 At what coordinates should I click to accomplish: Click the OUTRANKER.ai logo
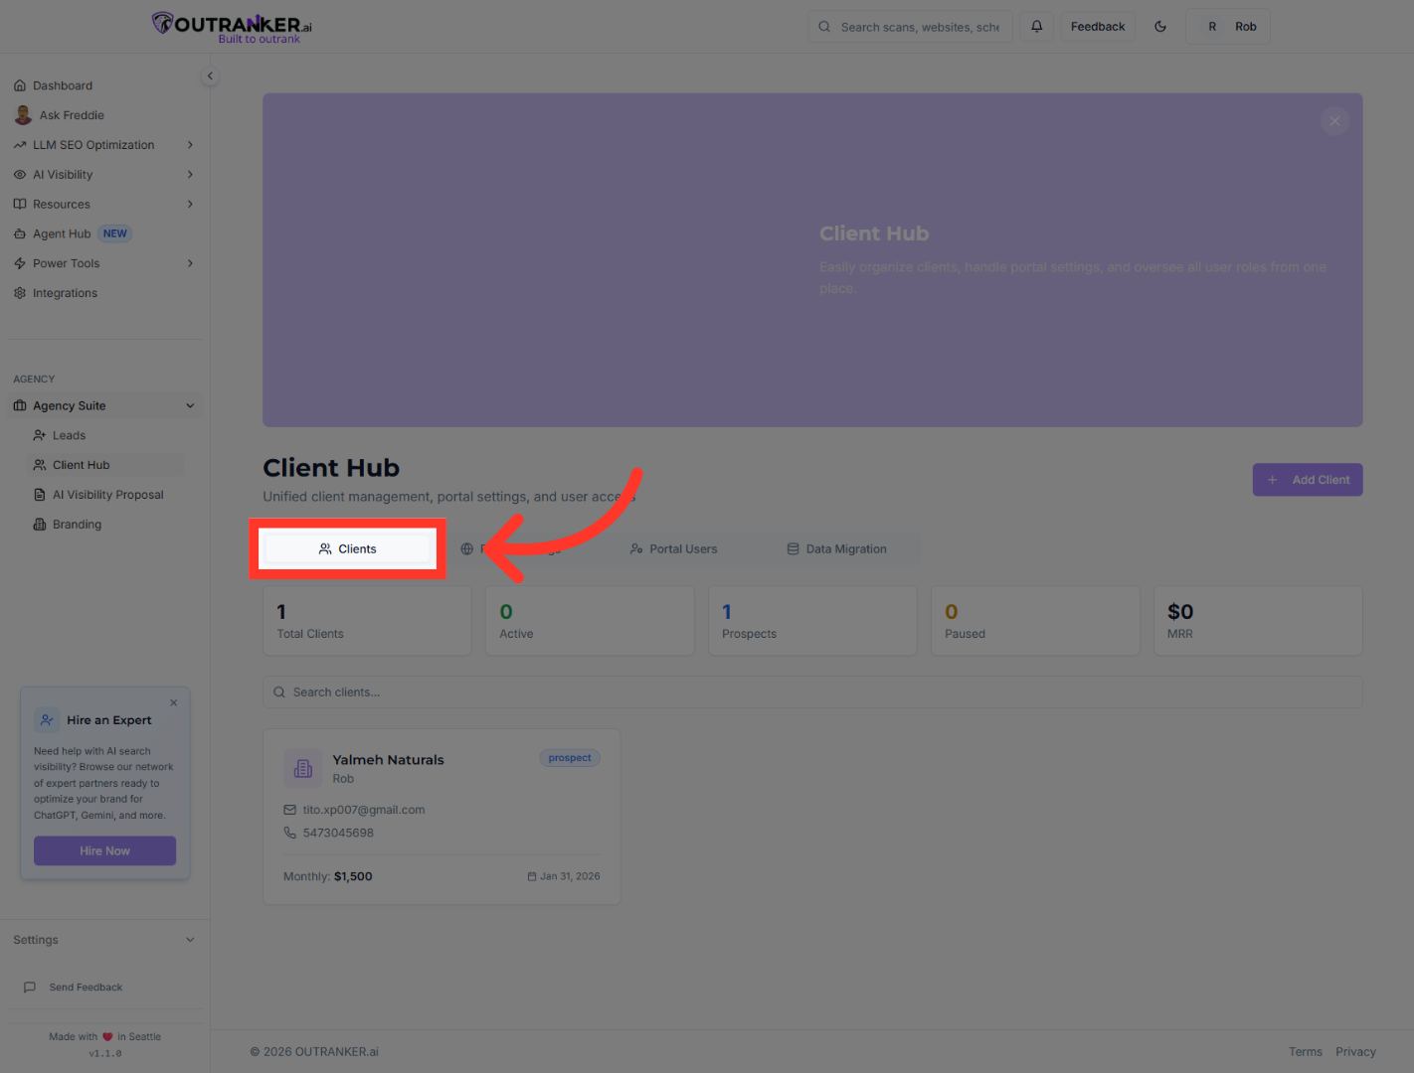232,27
